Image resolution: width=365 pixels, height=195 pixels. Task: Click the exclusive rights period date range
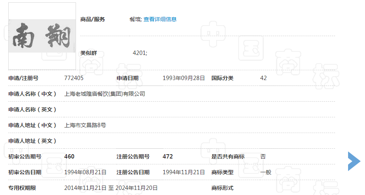tap(111, 188)
